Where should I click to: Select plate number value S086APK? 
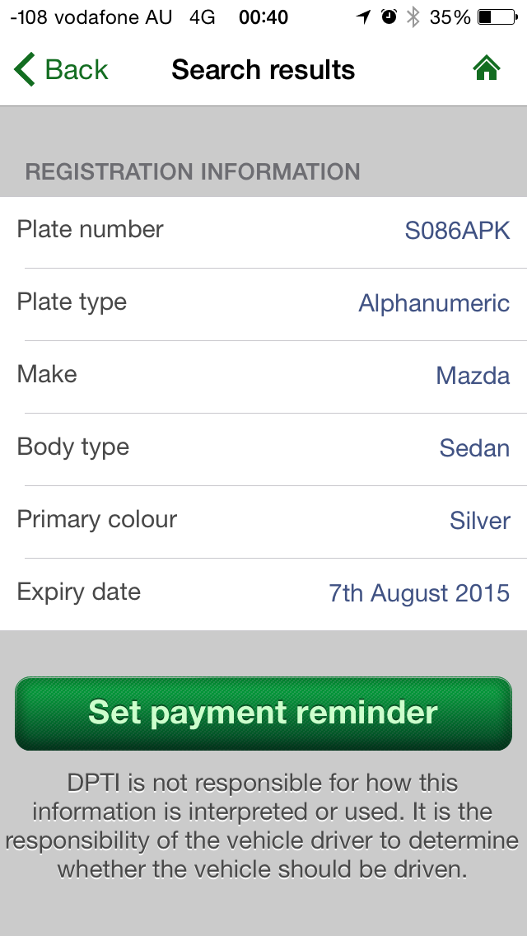pyautogui.click(x=457, y=231)
